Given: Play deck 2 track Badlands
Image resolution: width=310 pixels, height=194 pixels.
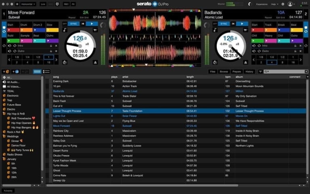Looking at the screenshot, I should pos(242,24).
